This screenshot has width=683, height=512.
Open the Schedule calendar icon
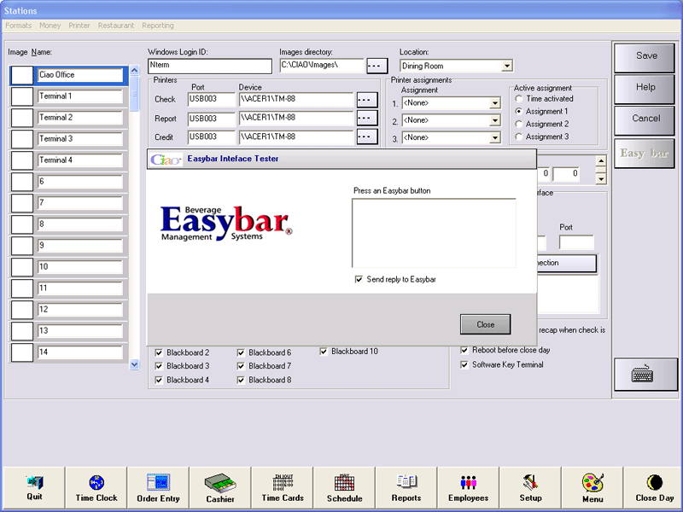344,487
